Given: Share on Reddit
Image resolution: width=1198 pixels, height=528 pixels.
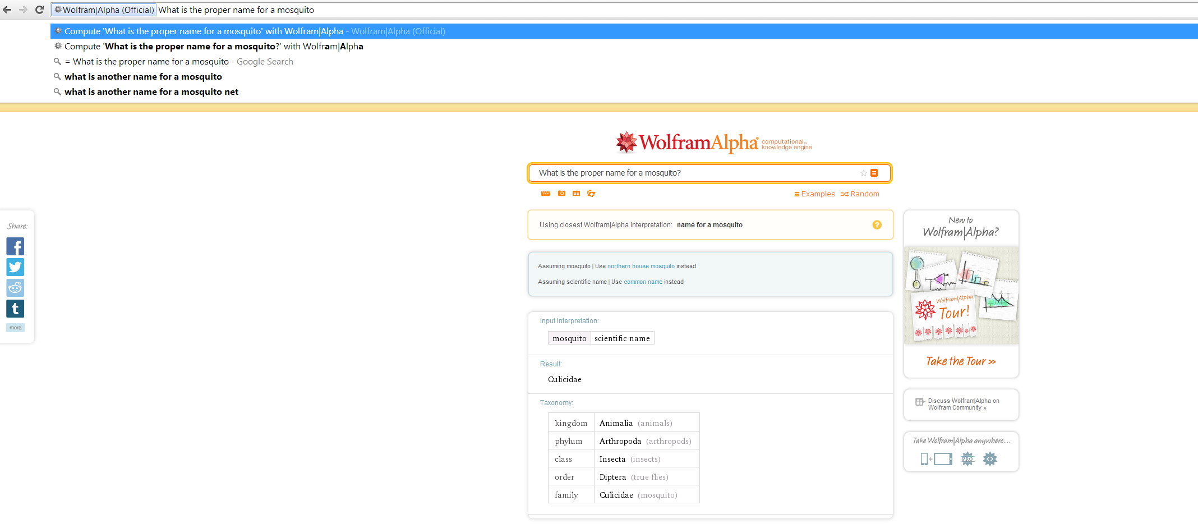Looking at the screenshot, I should coord(15,288).
